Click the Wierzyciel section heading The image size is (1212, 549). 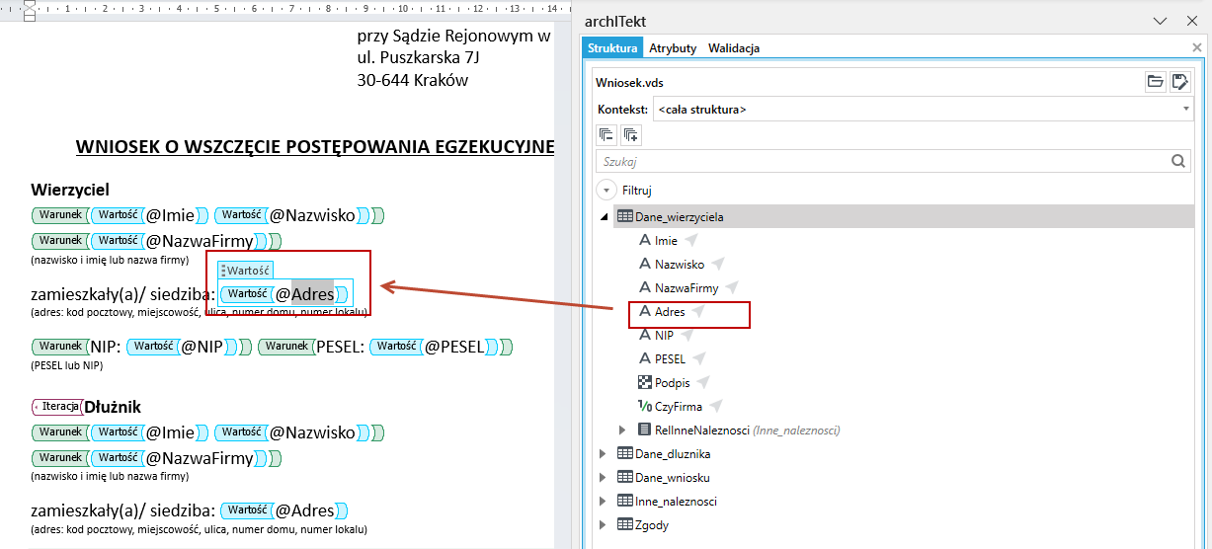click(70, 190)
